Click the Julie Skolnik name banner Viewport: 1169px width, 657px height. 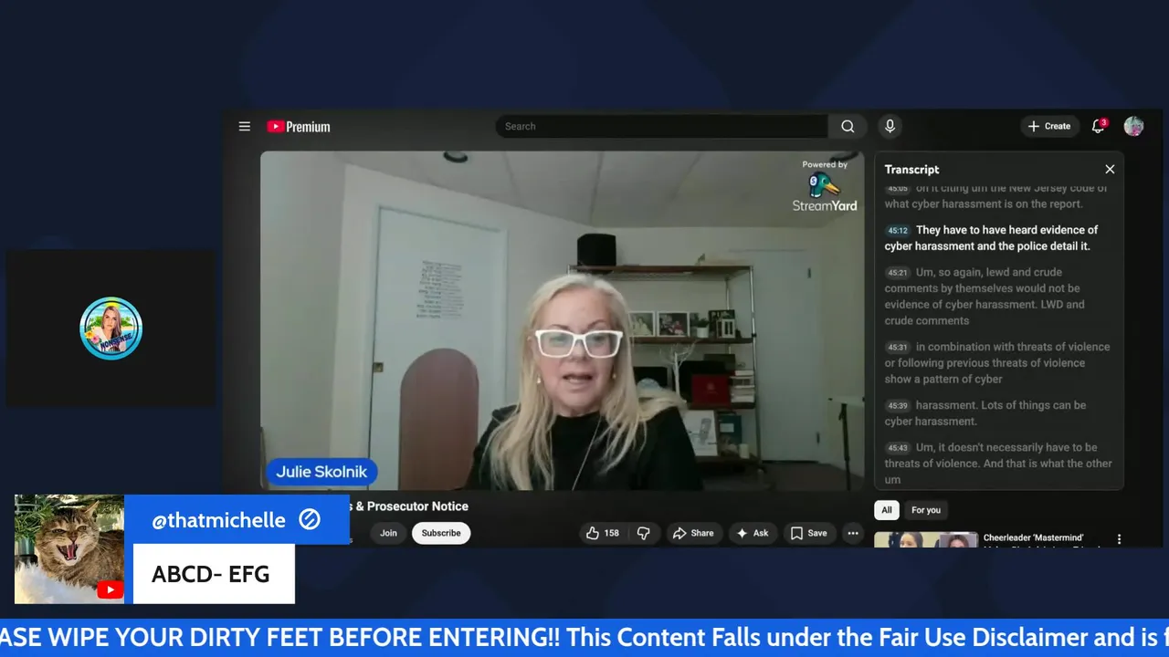pyautogui.click(x=321, y=472)
